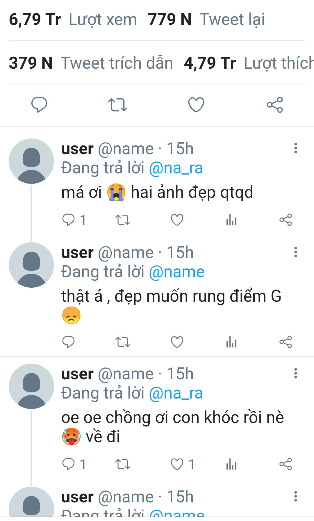
Task: Open options menu on 'oe oe chồng ơi' reply
Action: click(296, 373)
